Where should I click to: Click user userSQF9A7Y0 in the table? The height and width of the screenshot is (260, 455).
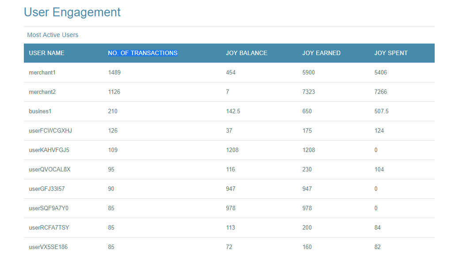point(49,208)
